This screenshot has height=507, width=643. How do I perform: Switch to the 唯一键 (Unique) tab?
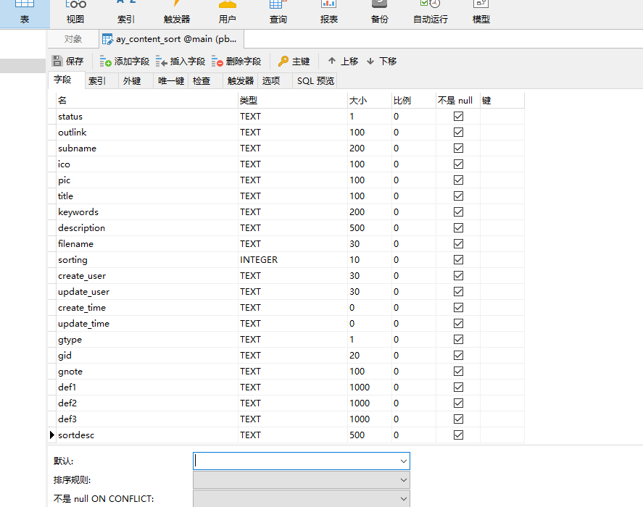pos(171,80)
